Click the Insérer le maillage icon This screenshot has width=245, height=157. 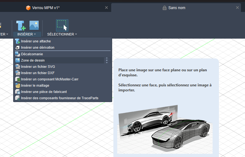click(x=18, y=85)
